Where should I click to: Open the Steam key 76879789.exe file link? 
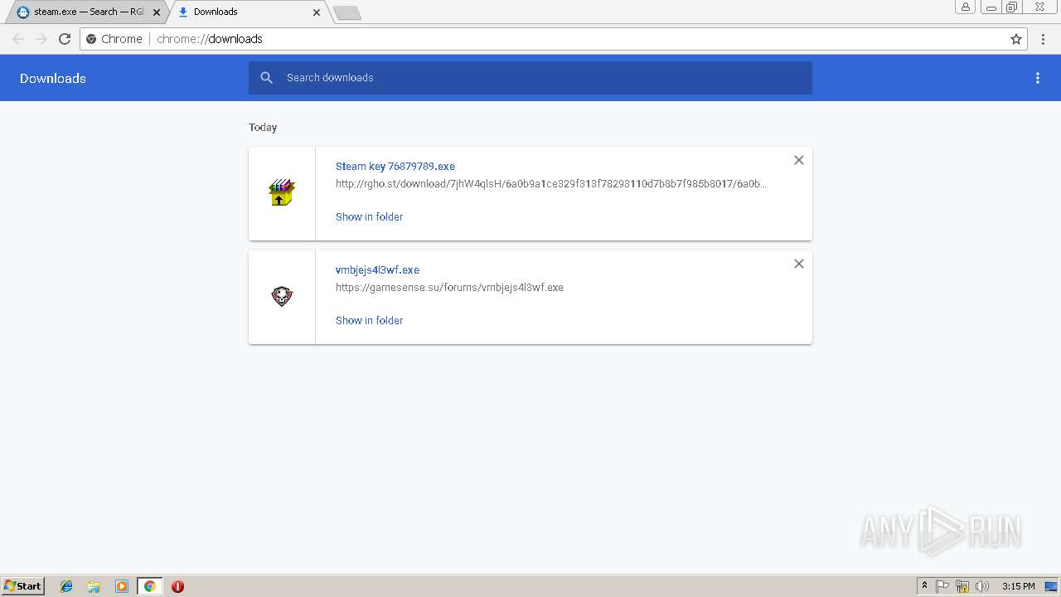pyautogui.click(x=395, y=166)
